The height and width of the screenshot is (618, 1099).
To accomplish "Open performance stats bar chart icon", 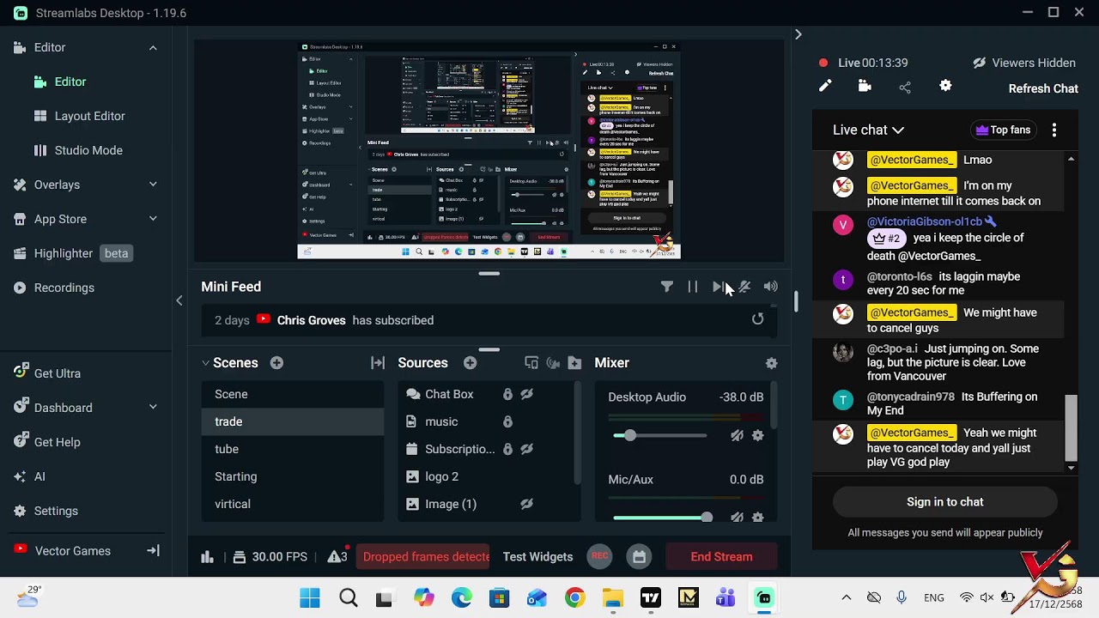I will pyautogui.click(x=207, y=557).
